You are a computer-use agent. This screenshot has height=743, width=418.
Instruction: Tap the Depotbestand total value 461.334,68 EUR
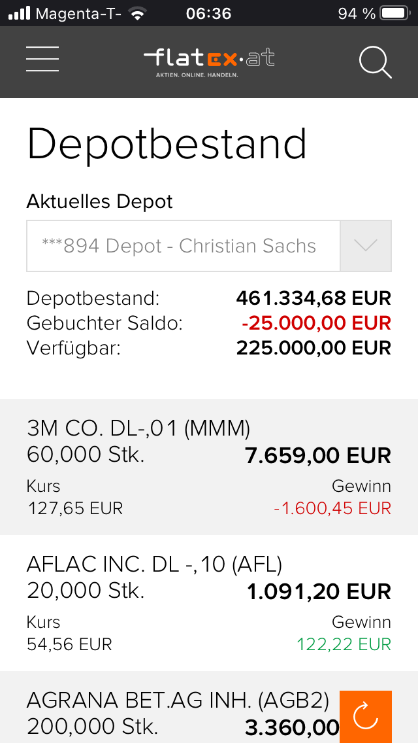tap(313, 299)
